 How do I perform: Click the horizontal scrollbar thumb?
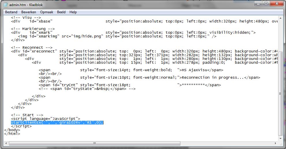94,143
